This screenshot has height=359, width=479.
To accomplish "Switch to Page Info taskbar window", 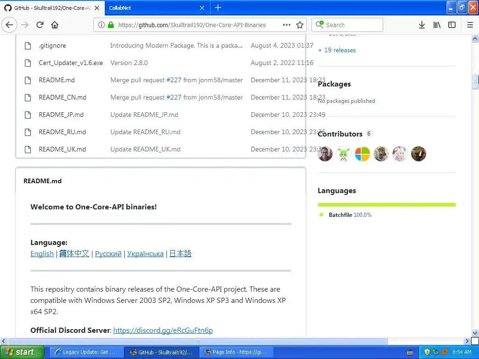I will point(236,352).
